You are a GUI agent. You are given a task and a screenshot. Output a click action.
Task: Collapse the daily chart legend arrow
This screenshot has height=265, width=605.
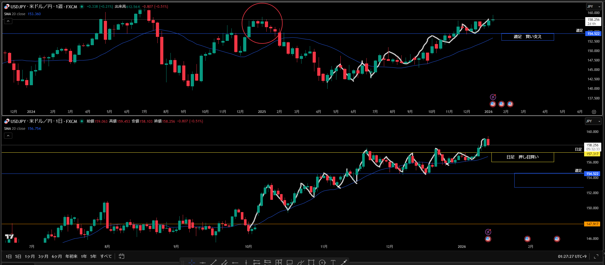(x=8, y=136)
